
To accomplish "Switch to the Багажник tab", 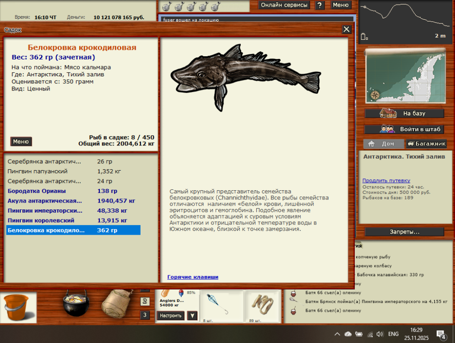I will tap(427, 144).
